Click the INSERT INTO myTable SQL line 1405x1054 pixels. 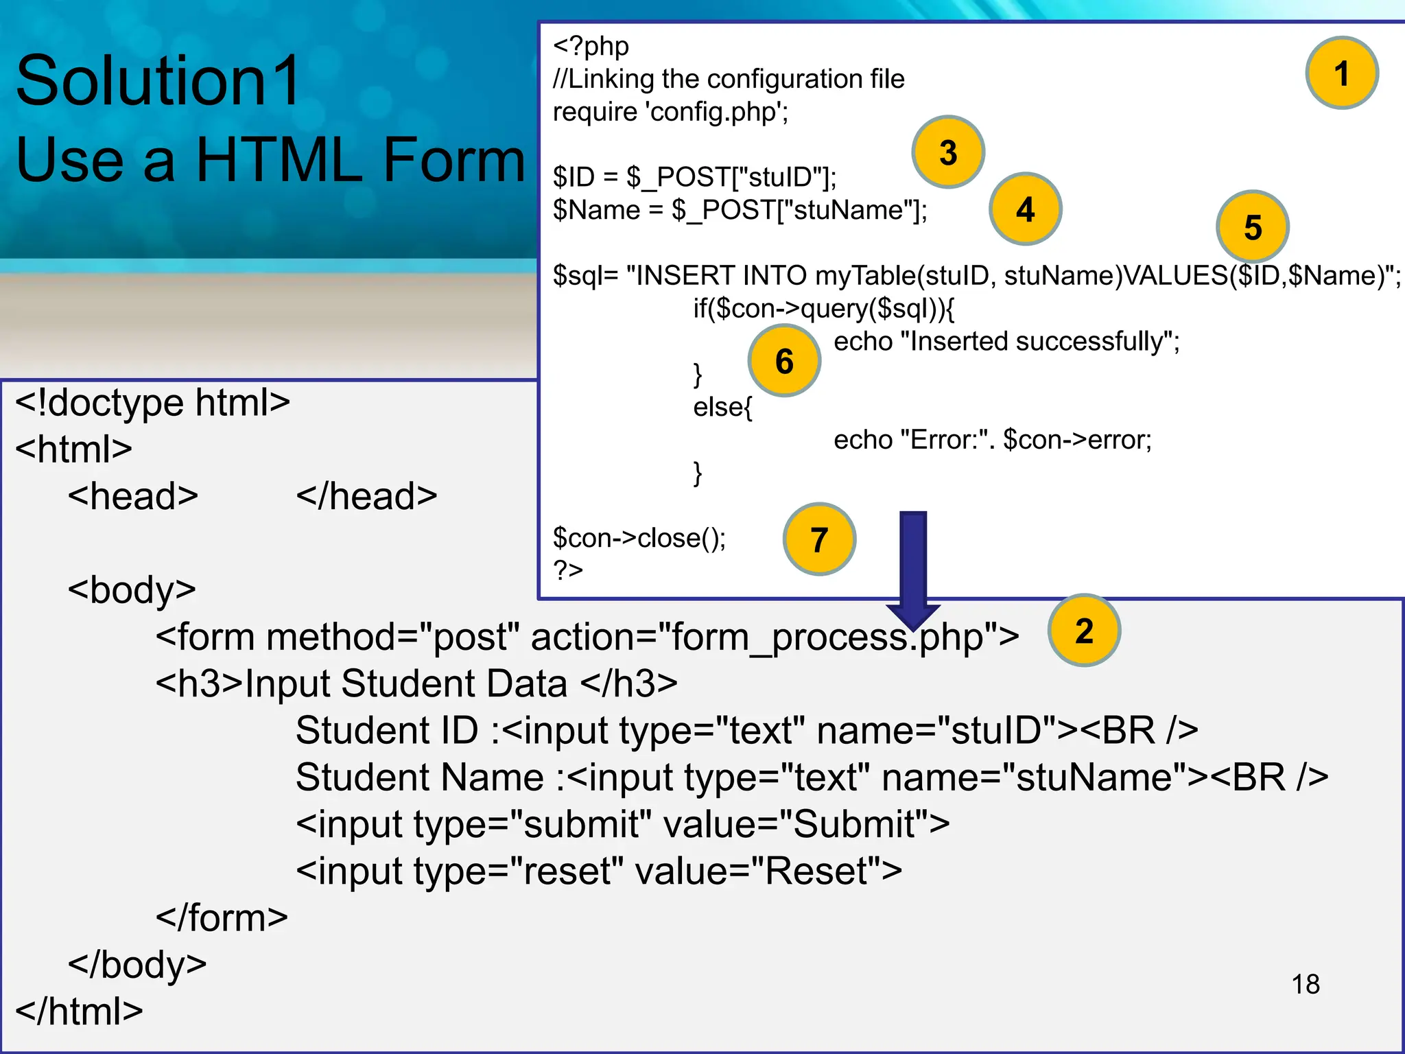pyautogui.click(x=976, y=276)
